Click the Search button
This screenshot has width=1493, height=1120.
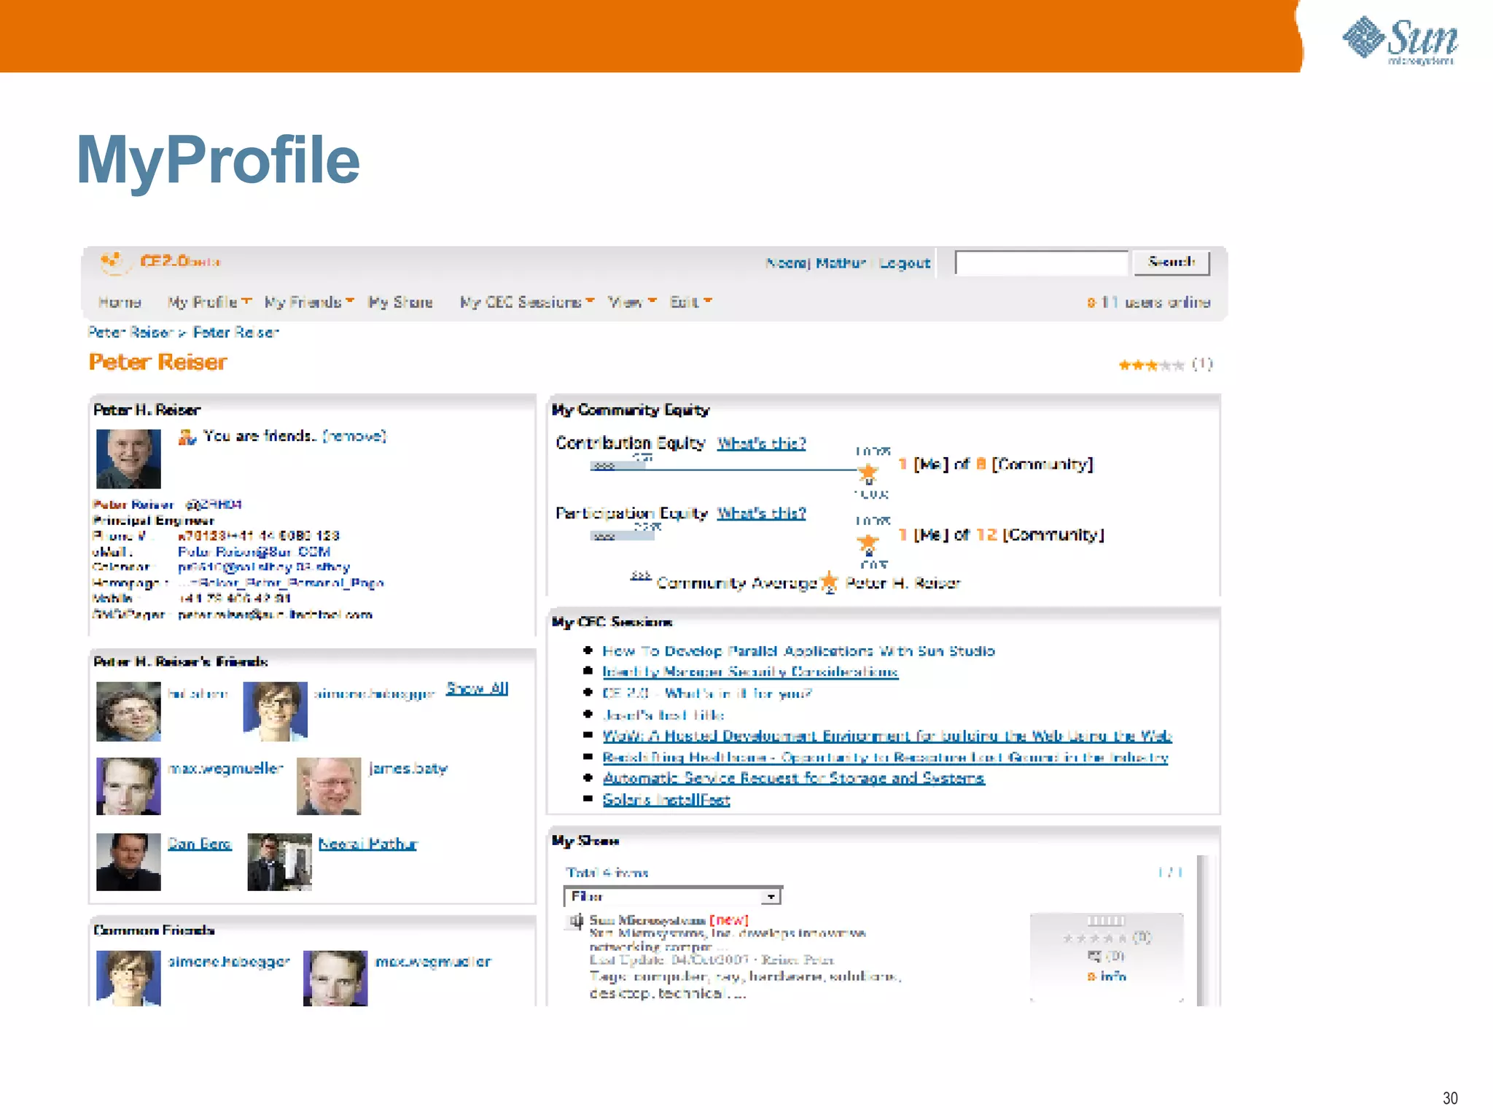point(1172,262)
